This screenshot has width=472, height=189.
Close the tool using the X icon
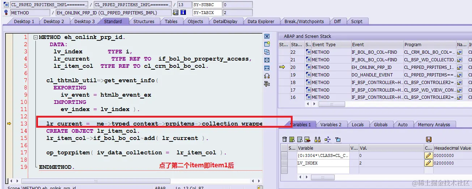pyautogui.click(x=267, y=36)
